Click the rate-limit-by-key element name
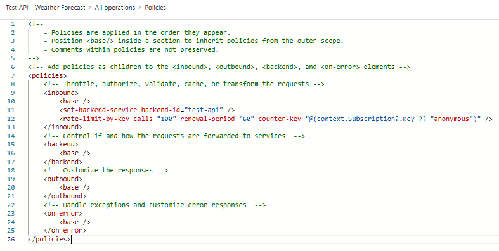 (x=96, y=119)
